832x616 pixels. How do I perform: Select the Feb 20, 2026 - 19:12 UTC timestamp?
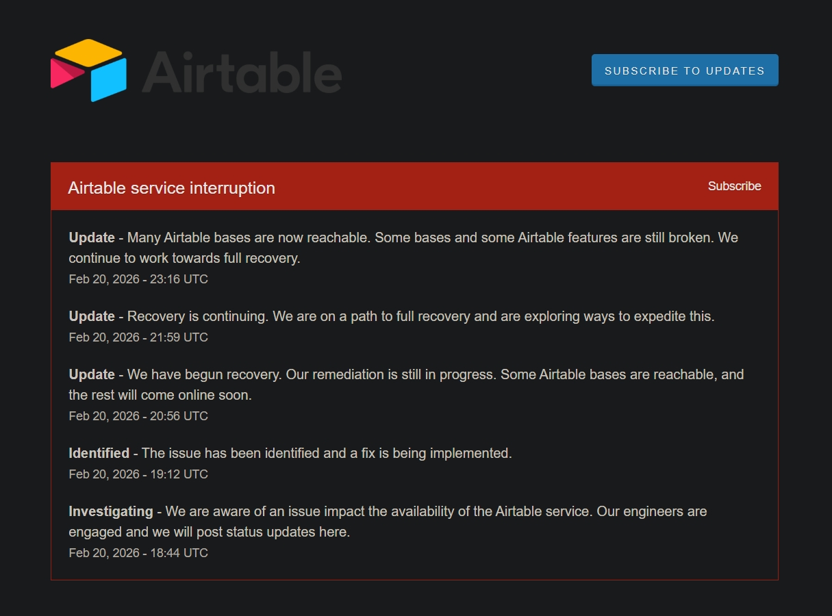coord(138,474)
